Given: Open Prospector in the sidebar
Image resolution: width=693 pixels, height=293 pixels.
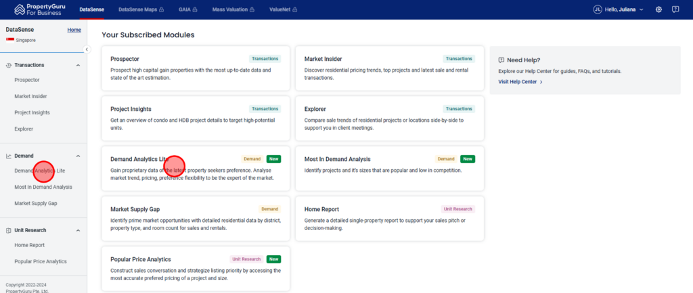Looking at the screenshot, I should pyautogui.click(x=27, y=80).
